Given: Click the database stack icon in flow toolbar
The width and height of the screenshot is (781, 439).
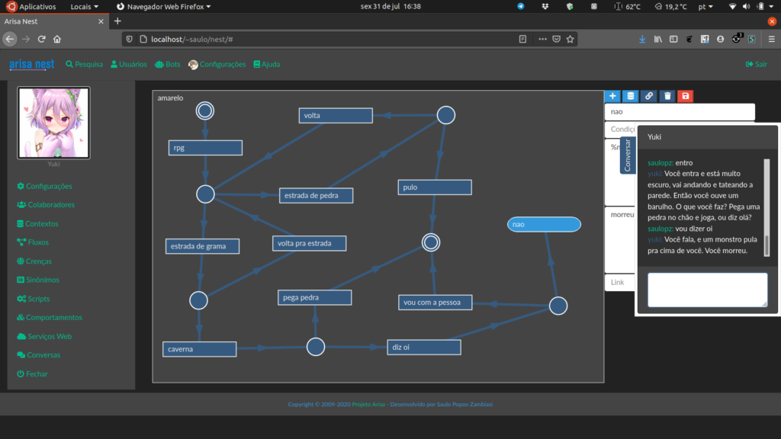Looking at the screenshot, I should click(x=630, y=96).
